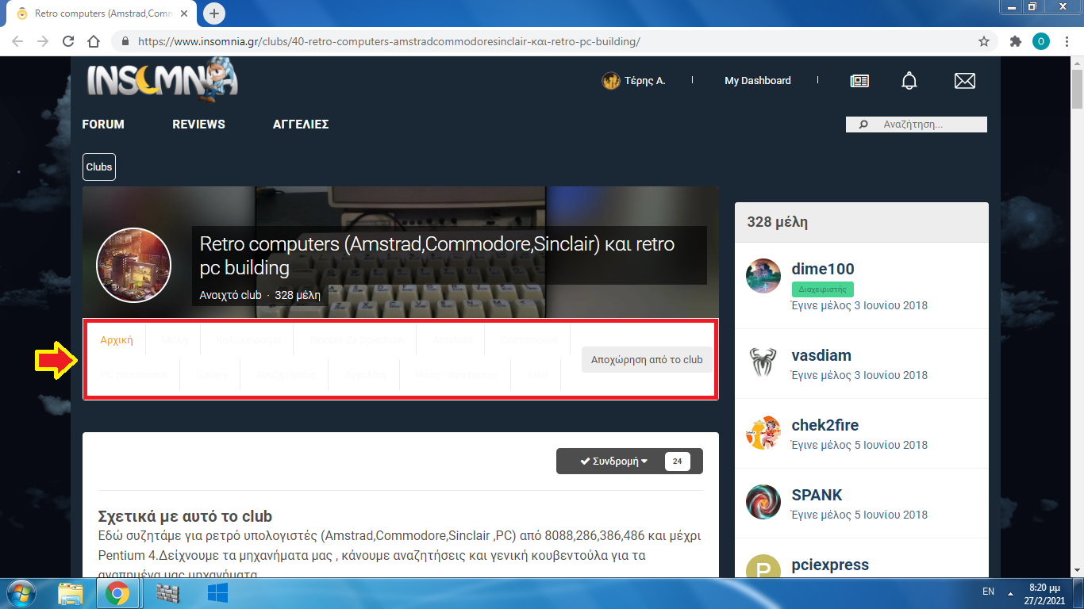Open the FORUM menu
1084x609 pixels.
click(103, 124)
